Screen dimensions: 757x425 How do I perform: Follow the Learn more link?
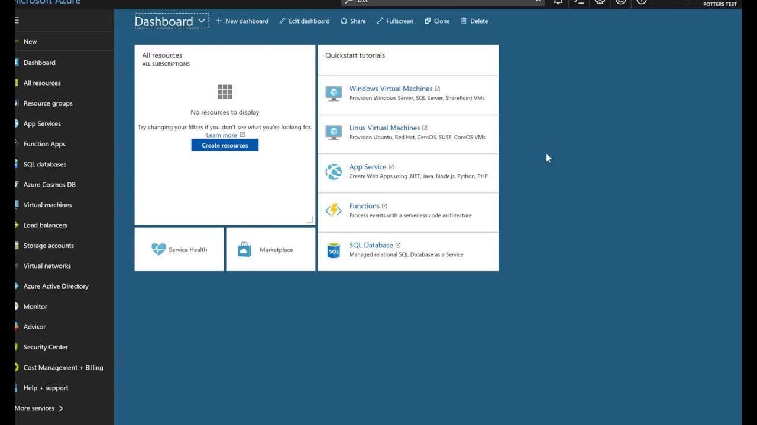(221, 135)
